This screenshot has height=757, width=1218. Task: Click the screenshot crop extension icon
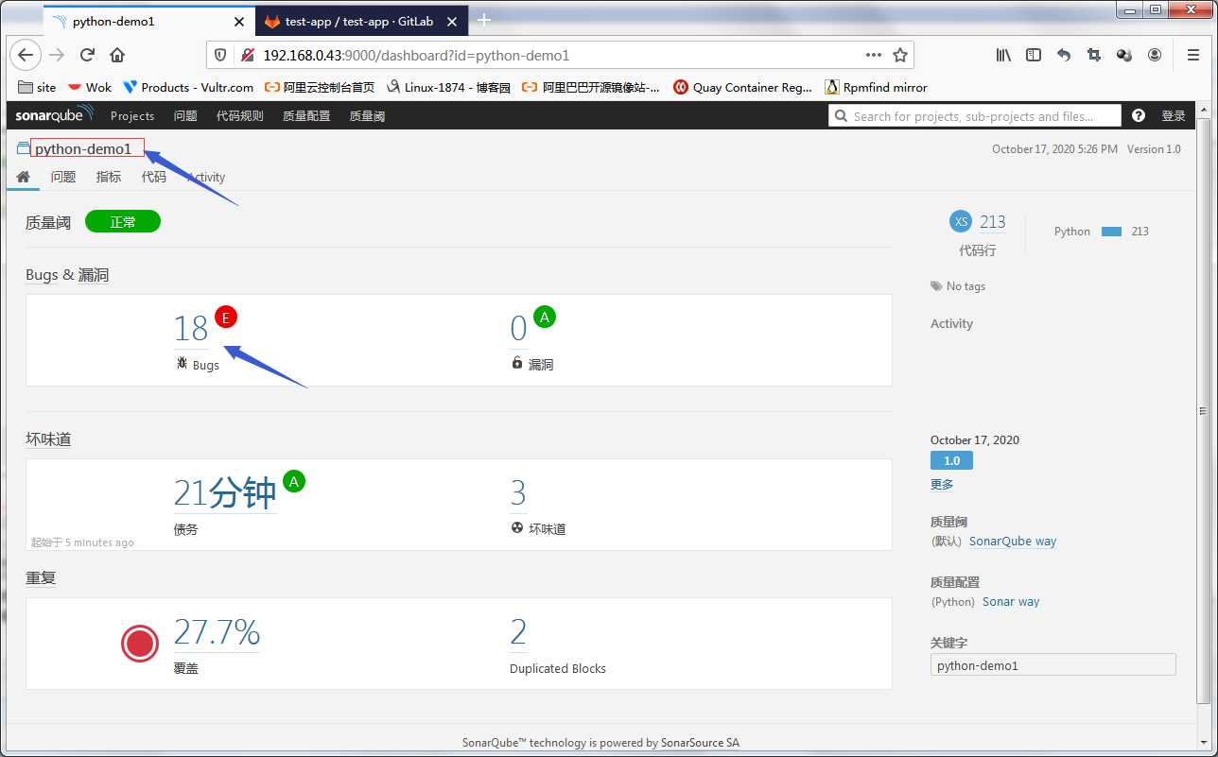click(1094, 55)
